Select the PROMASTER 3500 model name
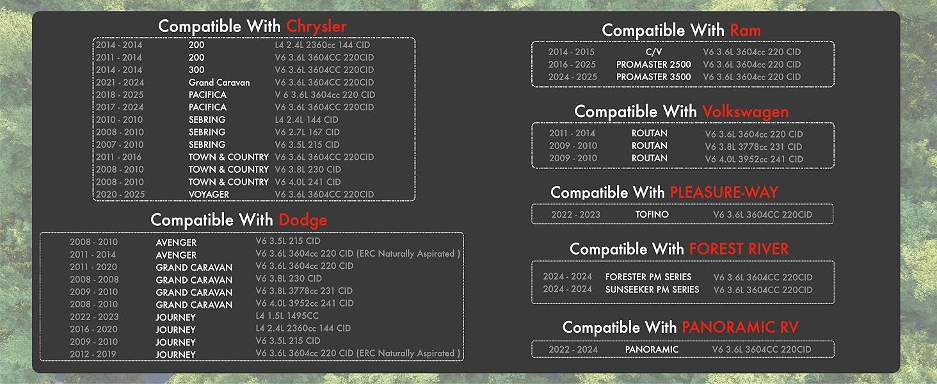 [654, 77]
